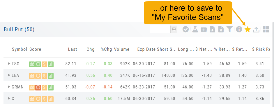The height and width of the screenshot is (107, 274).
Task: Open the filter funnel icon
Action: [230, 29]
